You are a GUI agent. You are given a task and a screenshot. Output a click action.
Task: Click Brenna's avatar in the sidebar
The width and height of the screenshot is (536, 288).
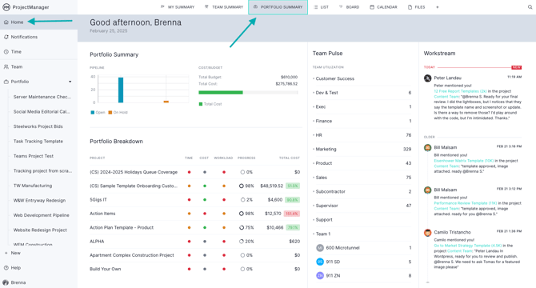[6, 282]
